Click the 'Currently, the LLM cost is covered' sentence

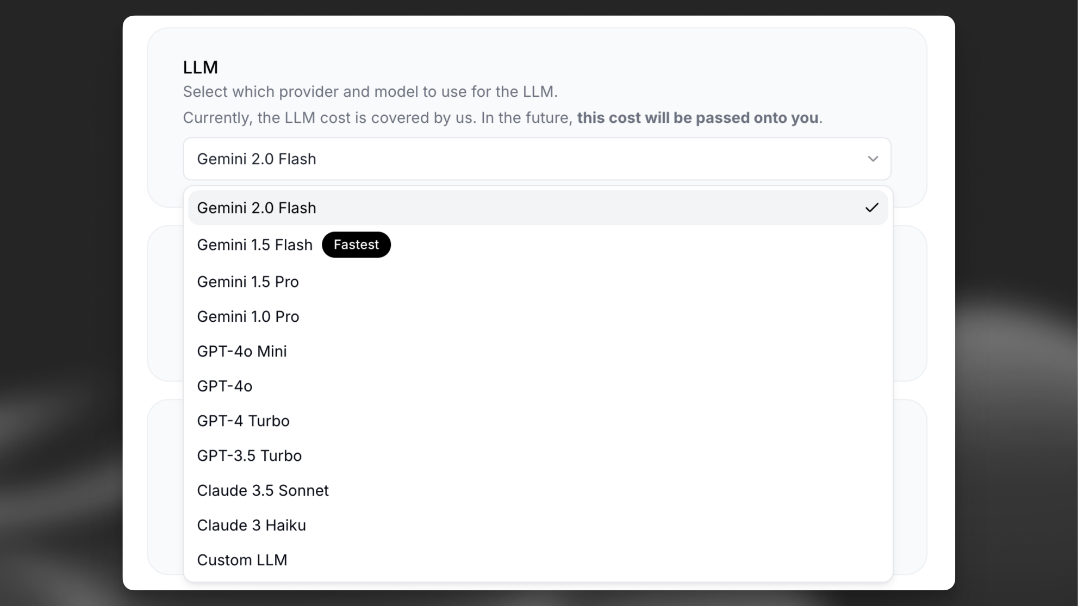[x=377, y=118]
